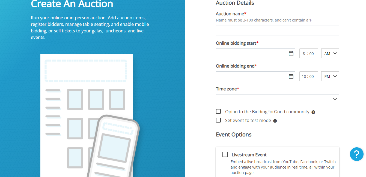Open calendar picker for online bidding start
Viewport: 366px width, 177px height.
point(291,54)
